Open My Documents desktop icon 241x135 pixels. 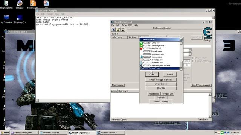click(x=6, y=4)
